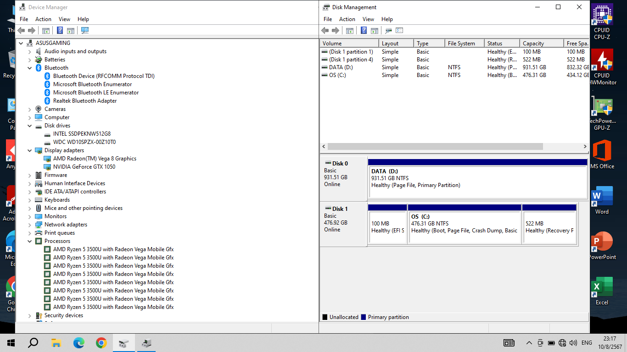The width and height of the screenshot is (627, 352).
Task: Open Excel desktop shortcut
Action: [x=602, y=291]
